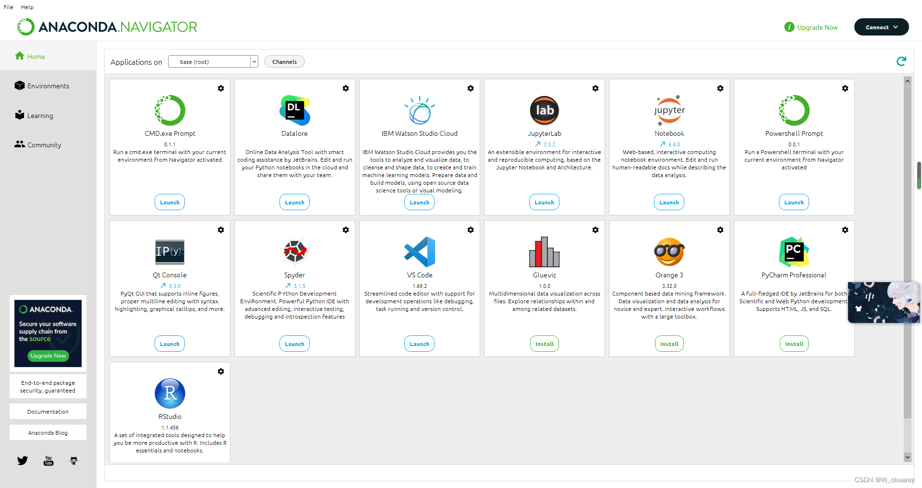Open the gear menu on CMD.exe Prompt card
This screenshot has height=488, width=922.
click(x=221, y=88)
